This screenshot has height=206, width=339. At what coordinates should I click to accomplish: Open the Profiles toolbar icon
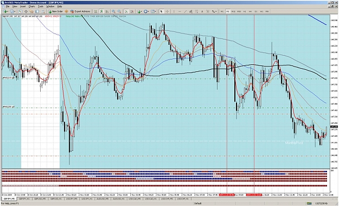pos(12,11)
